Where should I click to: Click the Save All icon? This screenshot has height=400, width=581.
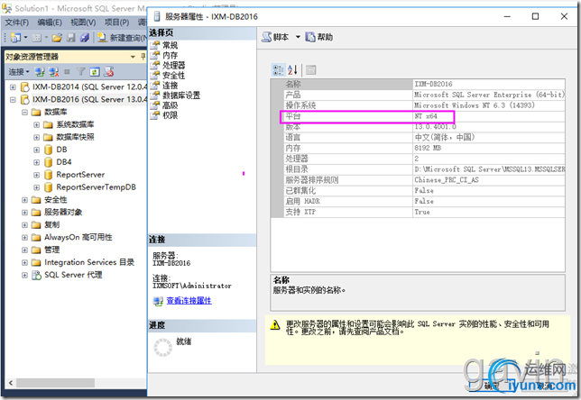click(85, 37)
